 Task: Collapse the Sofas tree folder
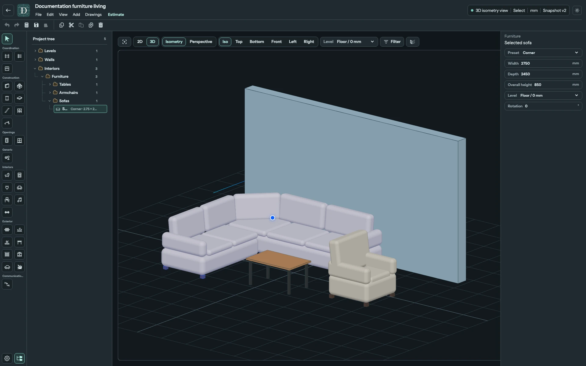click(x=50, y=101)
